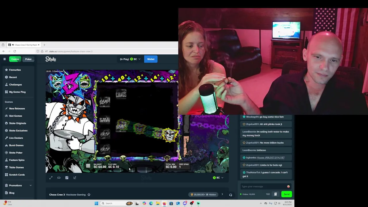
Task: Click the Stake logo
Action: click(51, 59)
